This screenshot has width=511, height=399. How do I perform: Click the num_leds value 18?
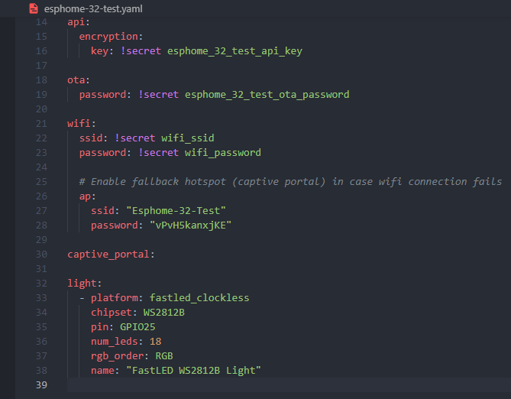coord(155,342)
